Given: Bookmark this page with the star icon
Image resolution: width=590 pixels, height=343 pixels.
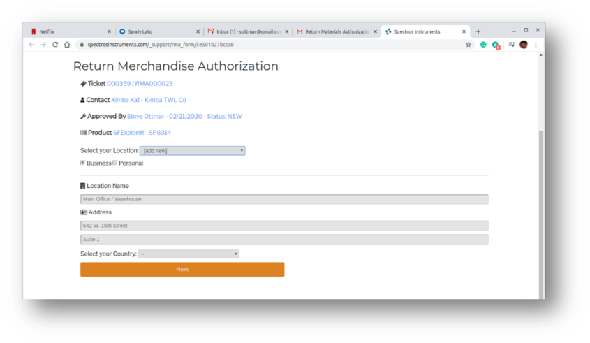Looking at the screenshot, I should coord(469,45).
